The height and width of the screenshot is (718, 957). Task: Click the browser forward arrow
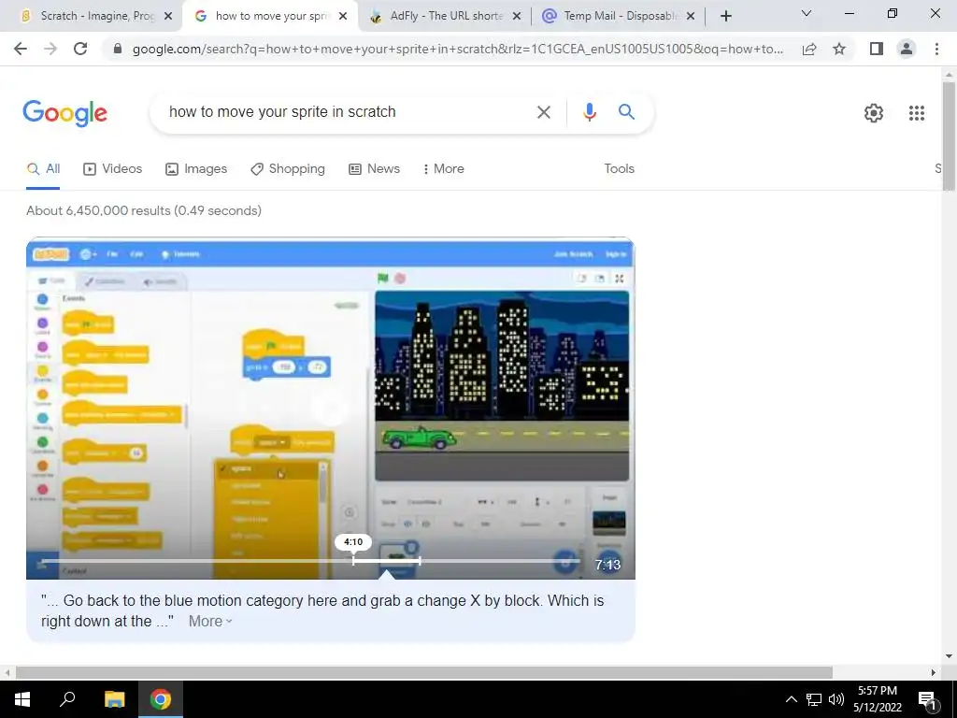pyautogui.click(x=50, y=49)
